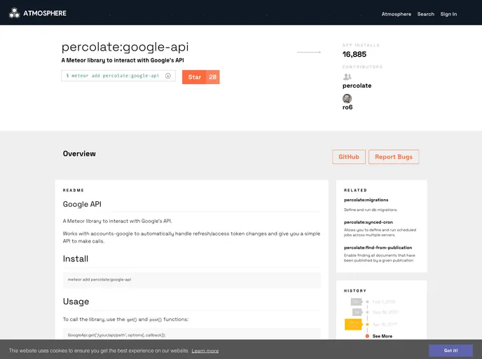Open the GitHub repository button
Viewport: 482px width, 359px height.
[349, 157]
